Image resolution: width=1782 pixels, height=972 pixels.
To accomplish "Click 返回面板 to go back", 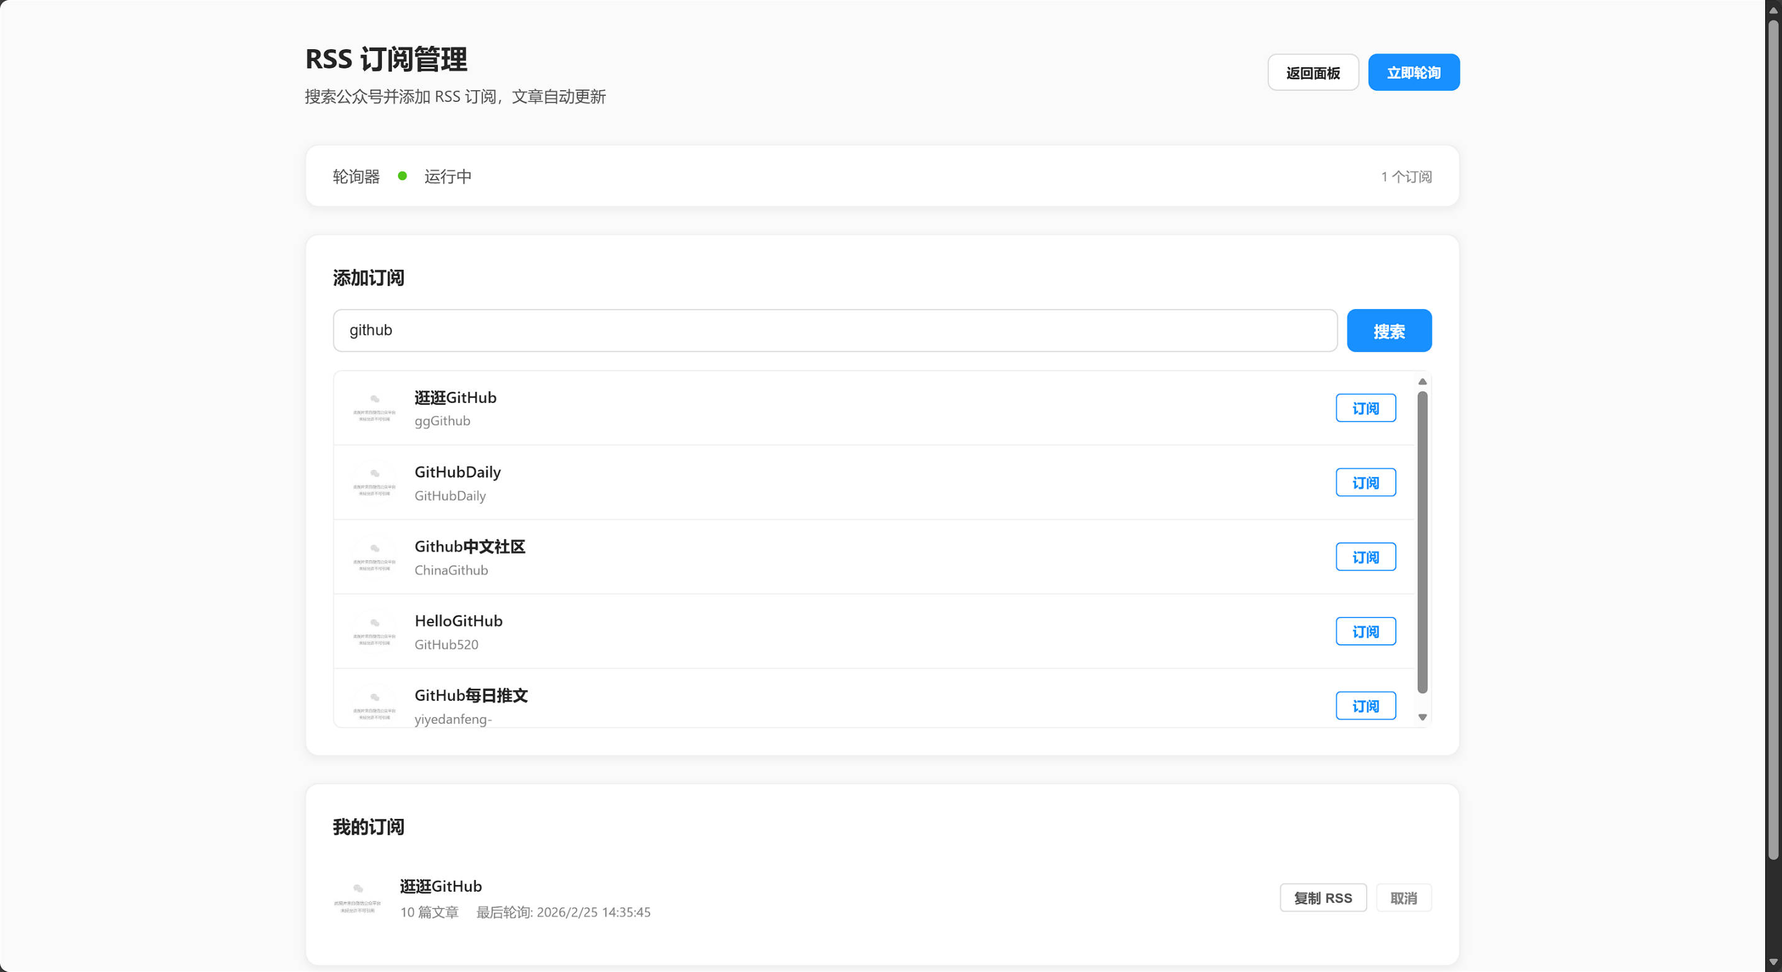I will point(1313,72).
